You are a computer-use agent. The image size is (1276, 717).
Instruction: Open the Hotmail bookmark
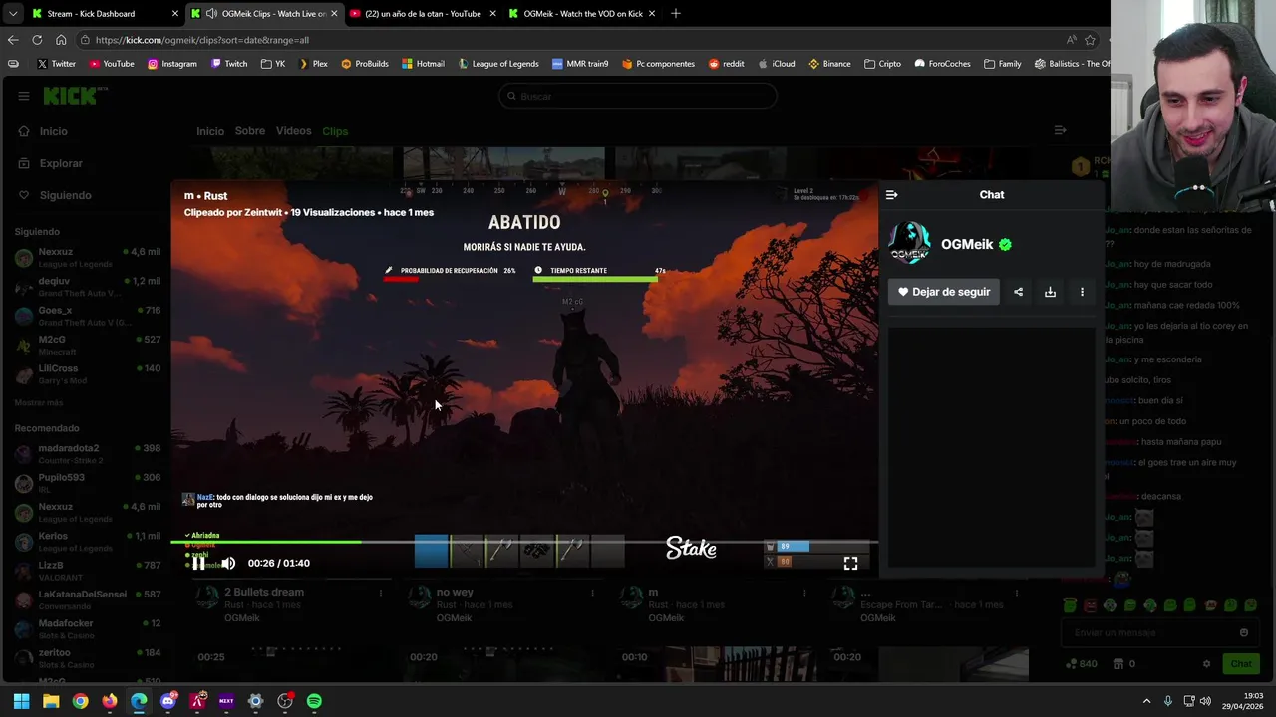tap(423, 63)
